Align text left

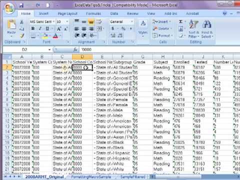(76, 28)
